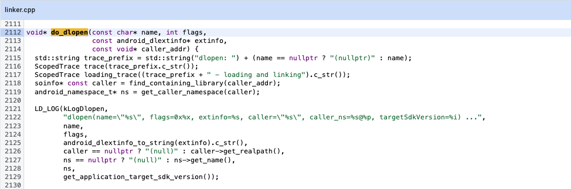
Task: Click the linker.cpp file name header
Action: point(20,10)
